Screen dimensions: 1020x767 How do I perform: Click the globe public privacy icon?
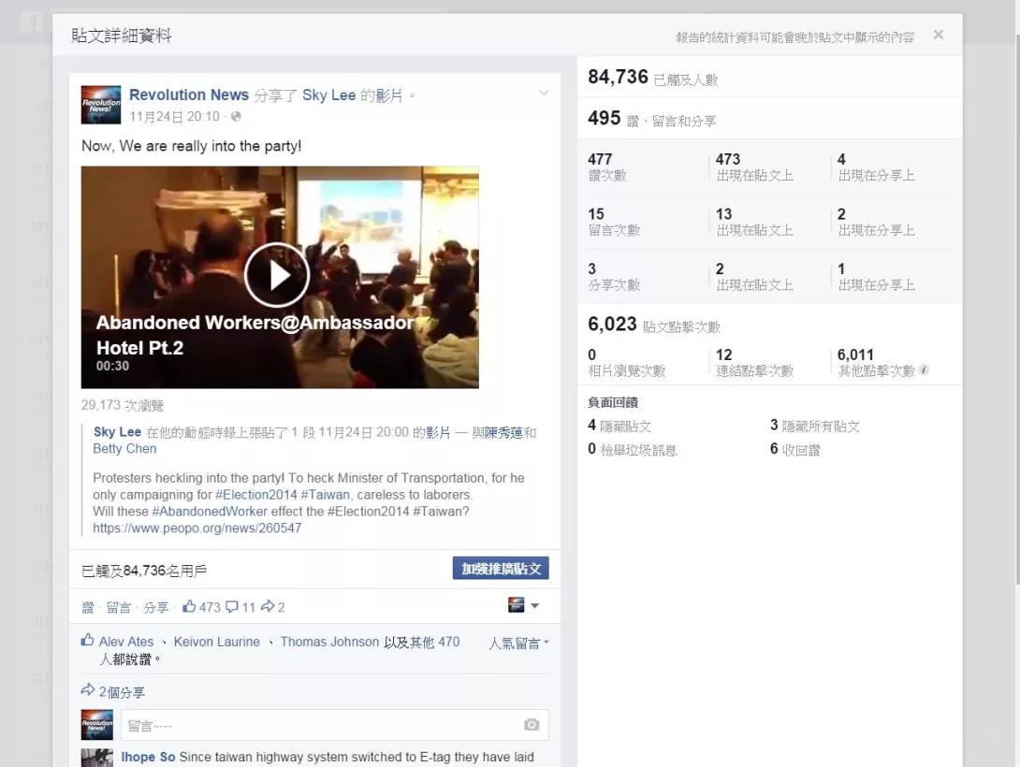tap(236, 116)
